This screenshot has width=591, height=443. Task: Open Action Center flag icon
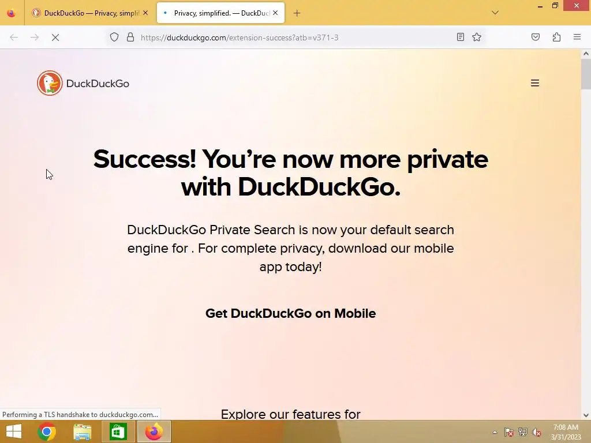click(x=509, y=432)
